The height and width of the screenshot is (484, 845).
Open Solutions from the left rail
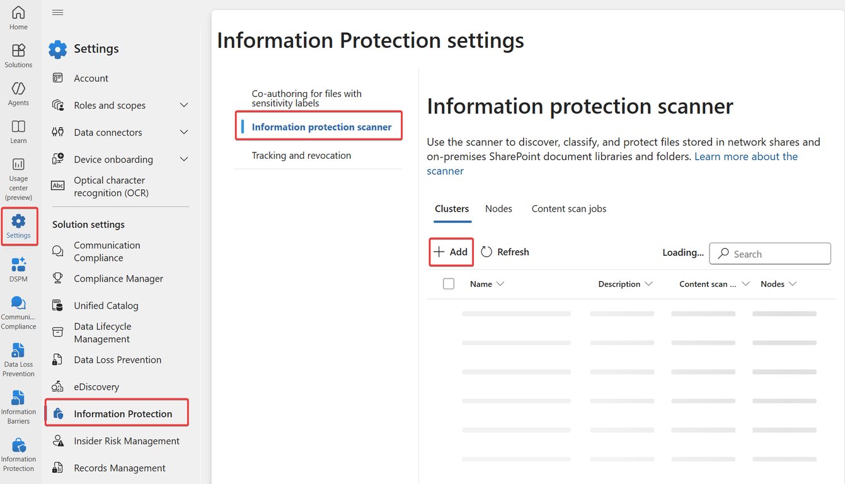18,55
